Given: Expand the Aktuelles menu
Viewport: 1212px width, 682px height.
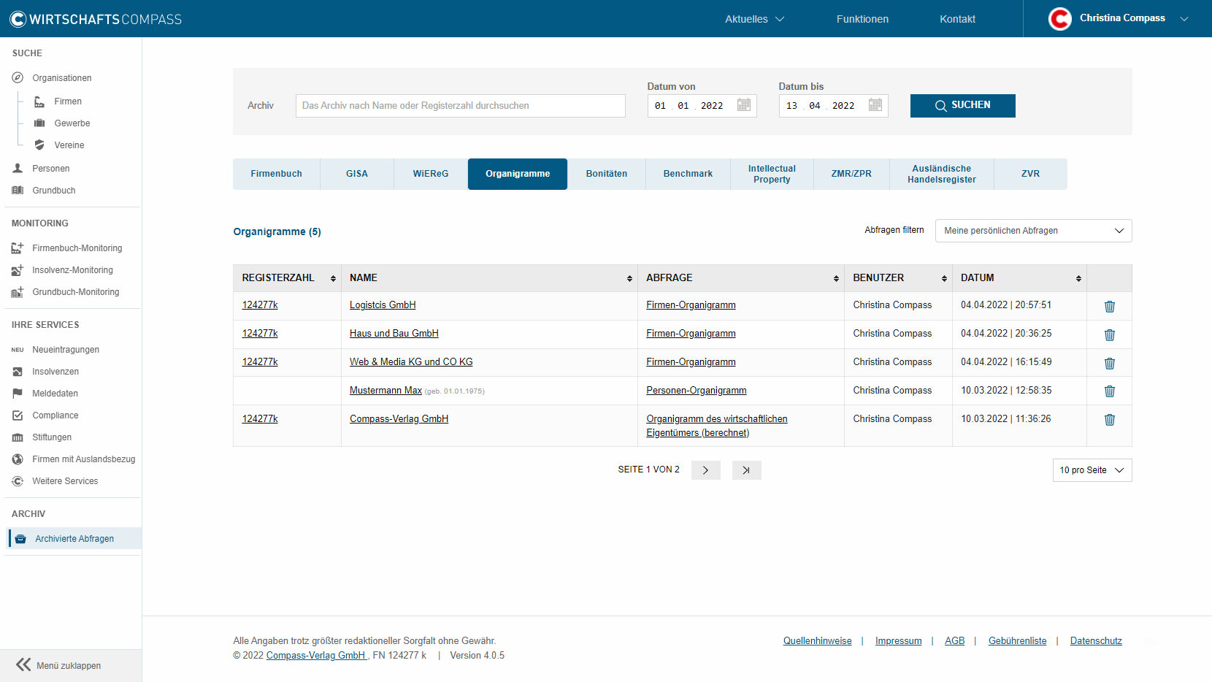Looking at the screenshot, I should tap(754, 19).
